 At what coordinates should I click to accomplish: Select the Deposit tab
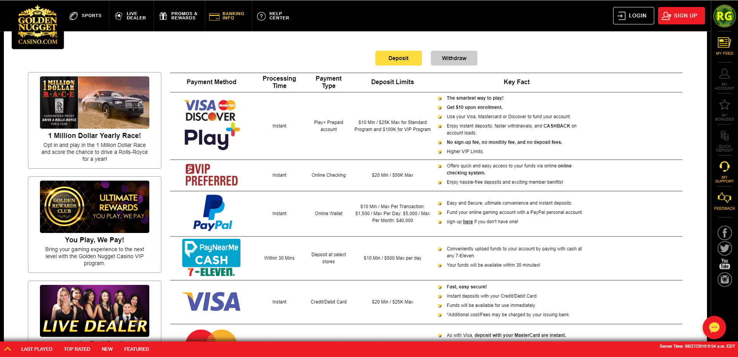(x=398, y=58)
